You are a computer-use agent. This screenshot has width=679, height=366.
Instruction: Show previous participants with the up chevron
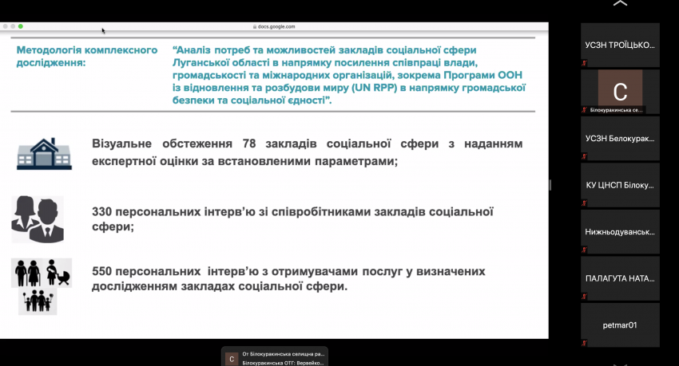(x=620, y=3)
